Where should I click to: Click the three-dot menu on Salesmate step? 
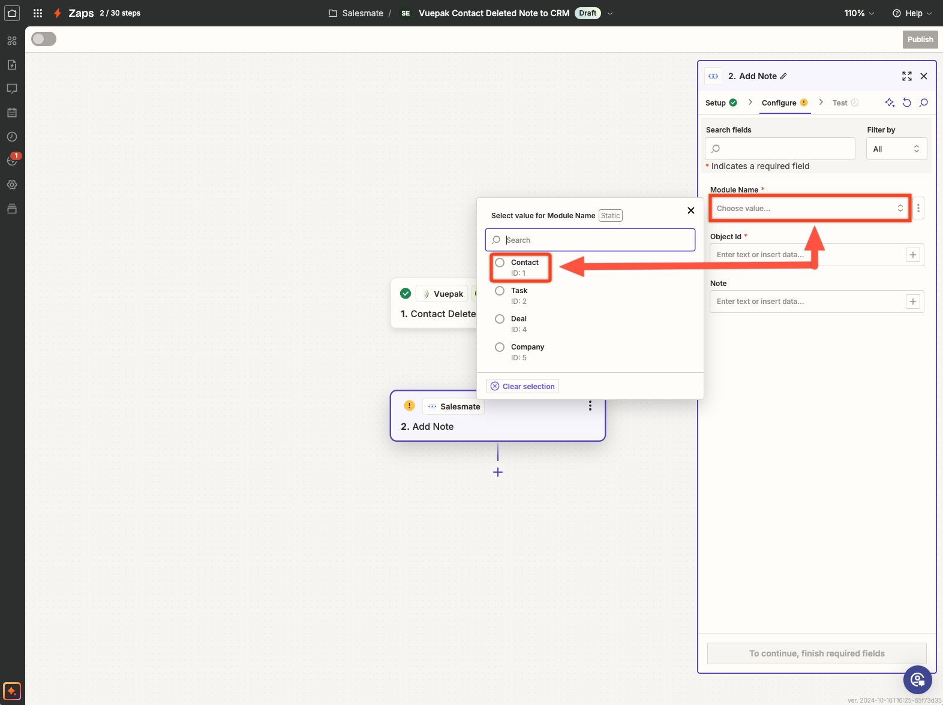(x=590, y=406)
